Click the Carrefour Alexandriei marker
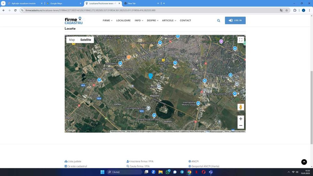 click(160, 43)
